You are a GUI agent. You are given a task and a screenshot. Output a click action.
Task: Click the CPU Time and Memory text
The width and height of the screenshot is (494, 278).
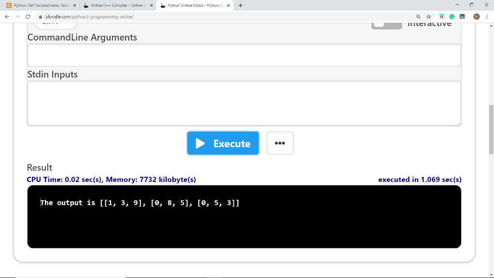click(x=111, y=180)
